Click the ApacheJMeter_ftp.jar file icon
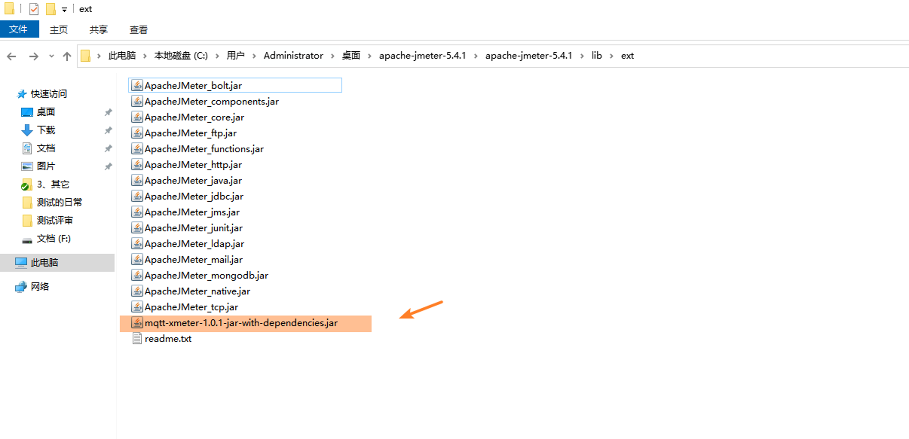The width and height of the screenshot is (909, 439). [x=137, y=133]
